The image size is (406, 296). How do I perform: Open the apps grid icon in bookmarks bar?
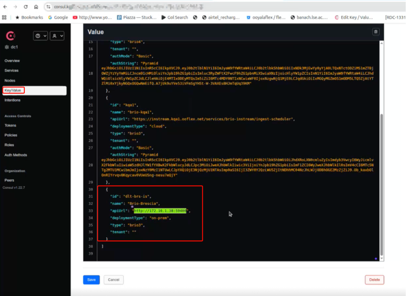pyautogui.click(x=4, y=17)
